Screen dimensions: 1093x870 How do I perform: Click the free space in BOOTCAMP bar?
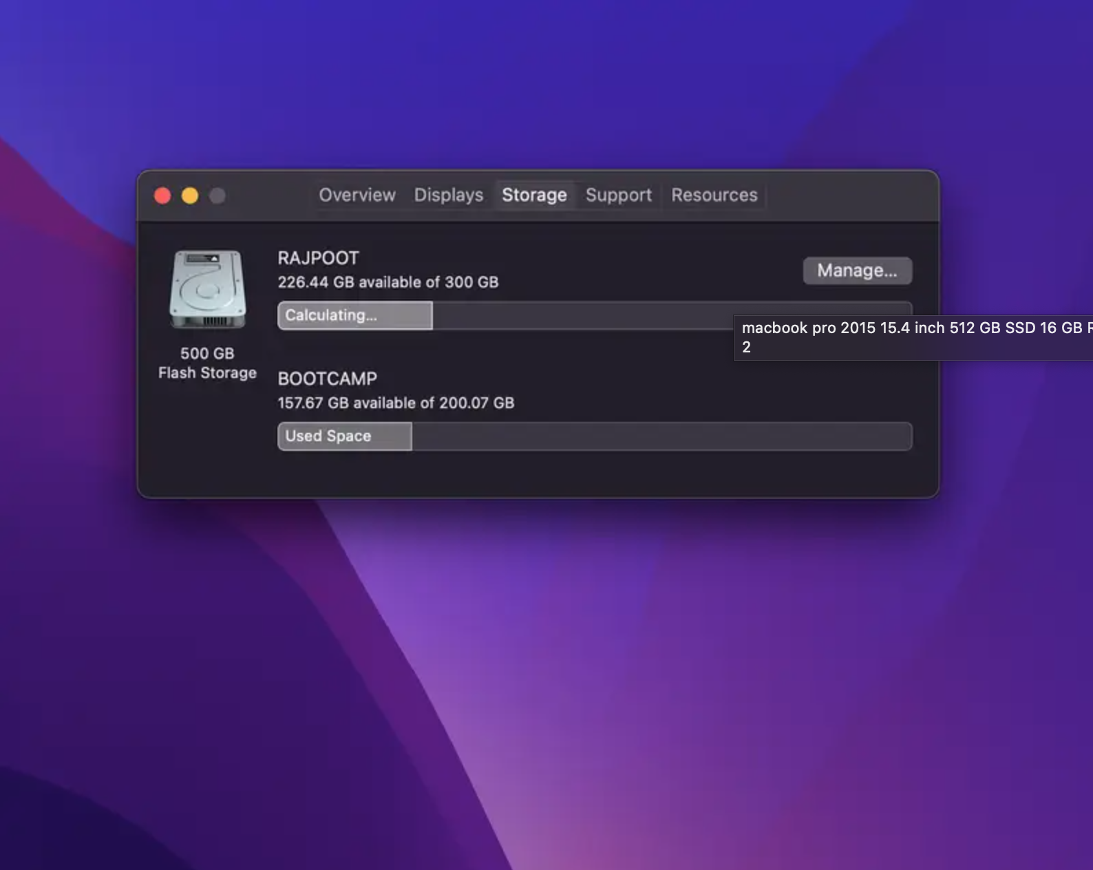pos(661,436)
